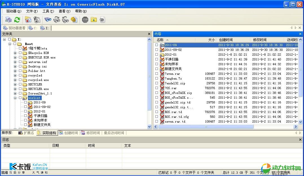Mark the 2012-01 checkbox in the tree

(x=25, y=111)
